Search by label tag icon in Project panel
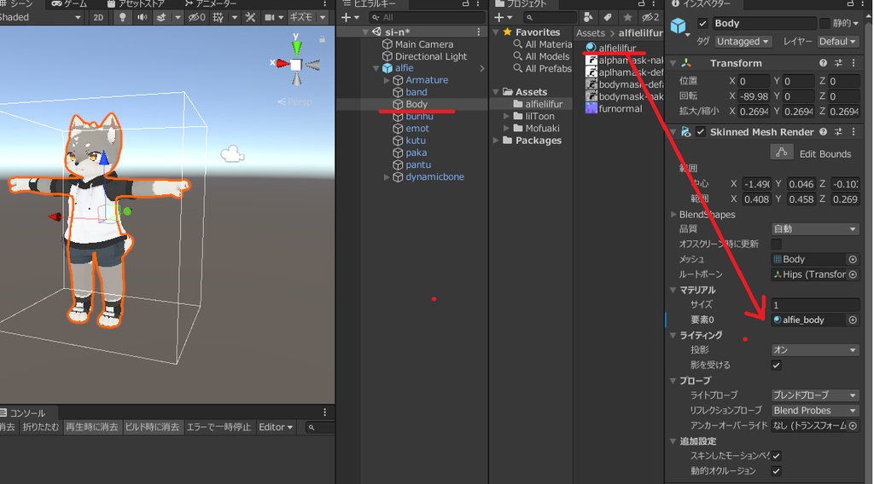Viewport: 874px width, 484px height. click(x=608, y=17)
